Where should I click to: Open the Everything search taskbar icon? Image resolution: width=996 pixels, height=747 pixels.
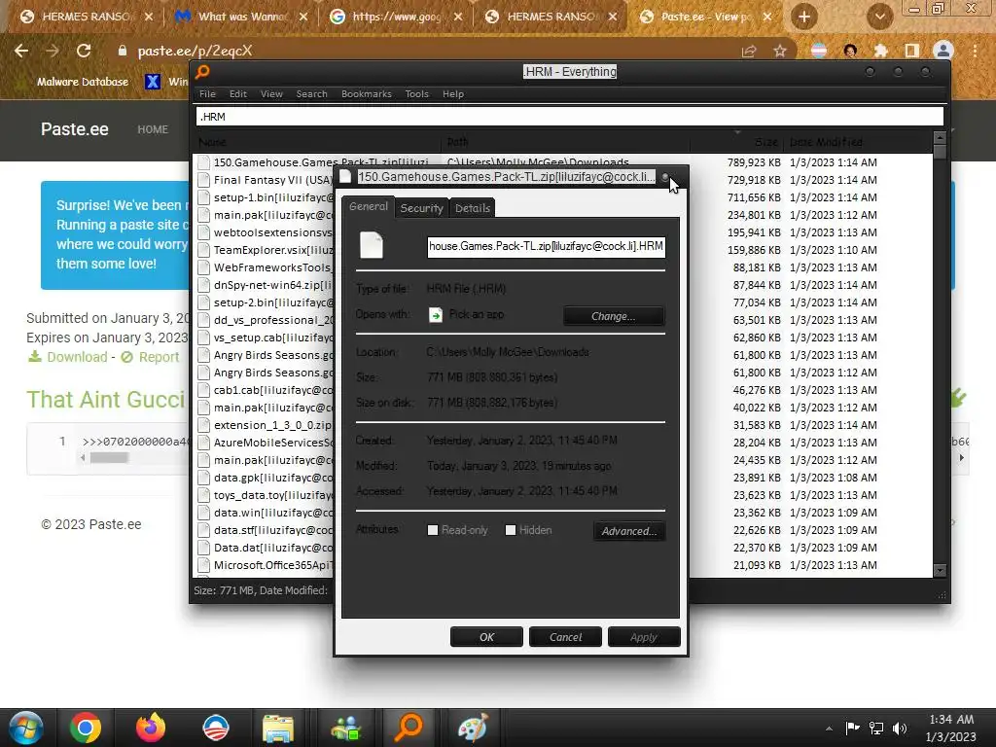[409, 728]
